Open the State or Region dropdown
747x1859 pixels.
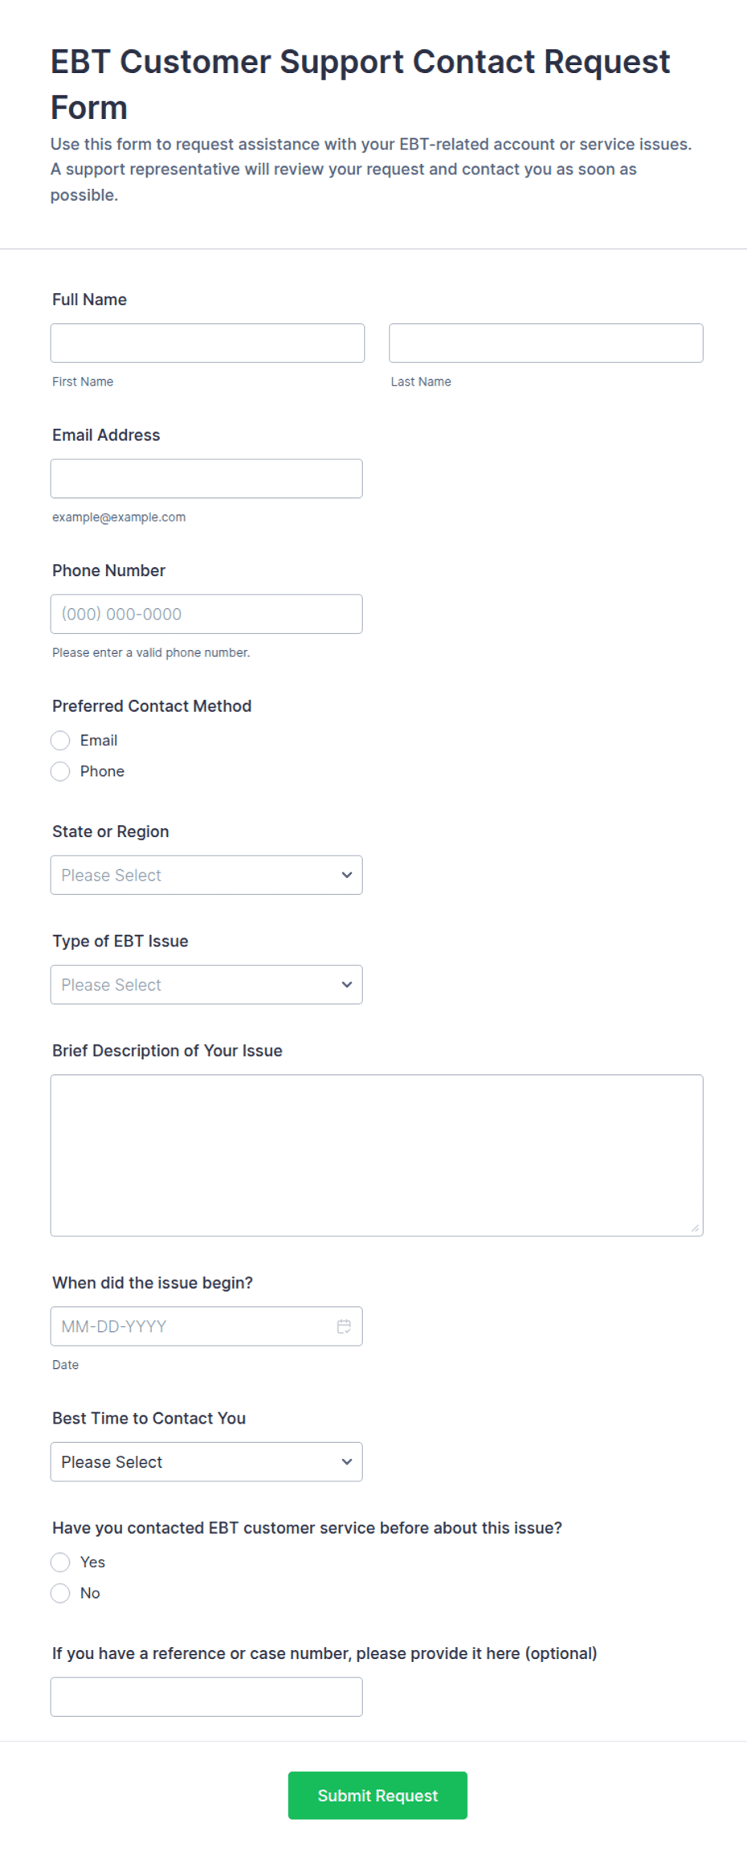pos(206,875)
